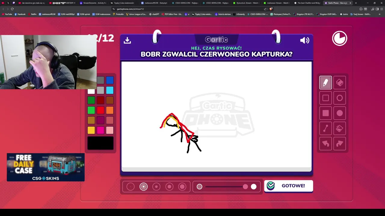
Task: Open the Facebook bookmark
Action: tap(20, 14)
